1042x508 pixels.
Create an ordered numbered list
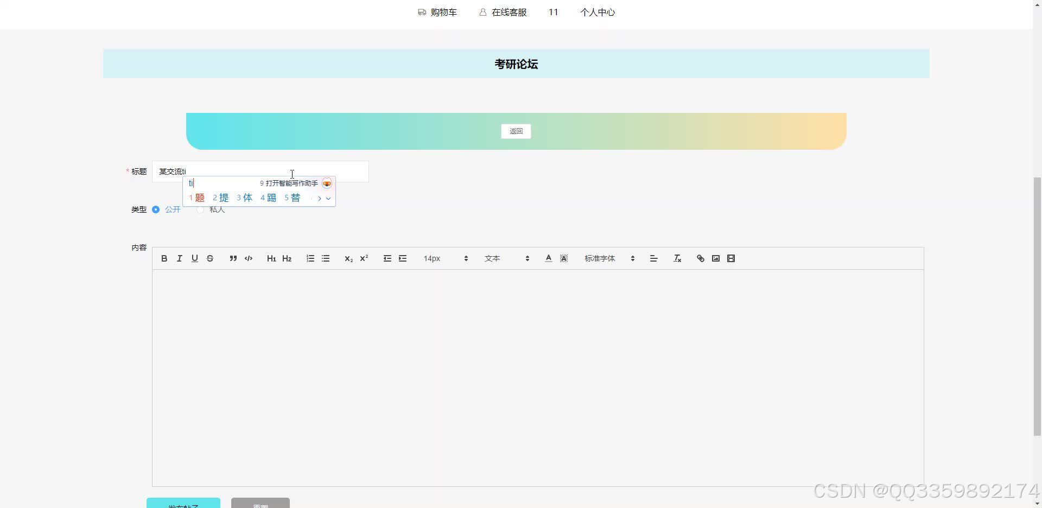click(x=310, y=258)
